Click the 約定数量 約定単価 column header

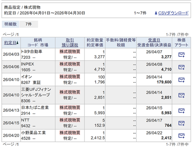(x=95, y=43)
